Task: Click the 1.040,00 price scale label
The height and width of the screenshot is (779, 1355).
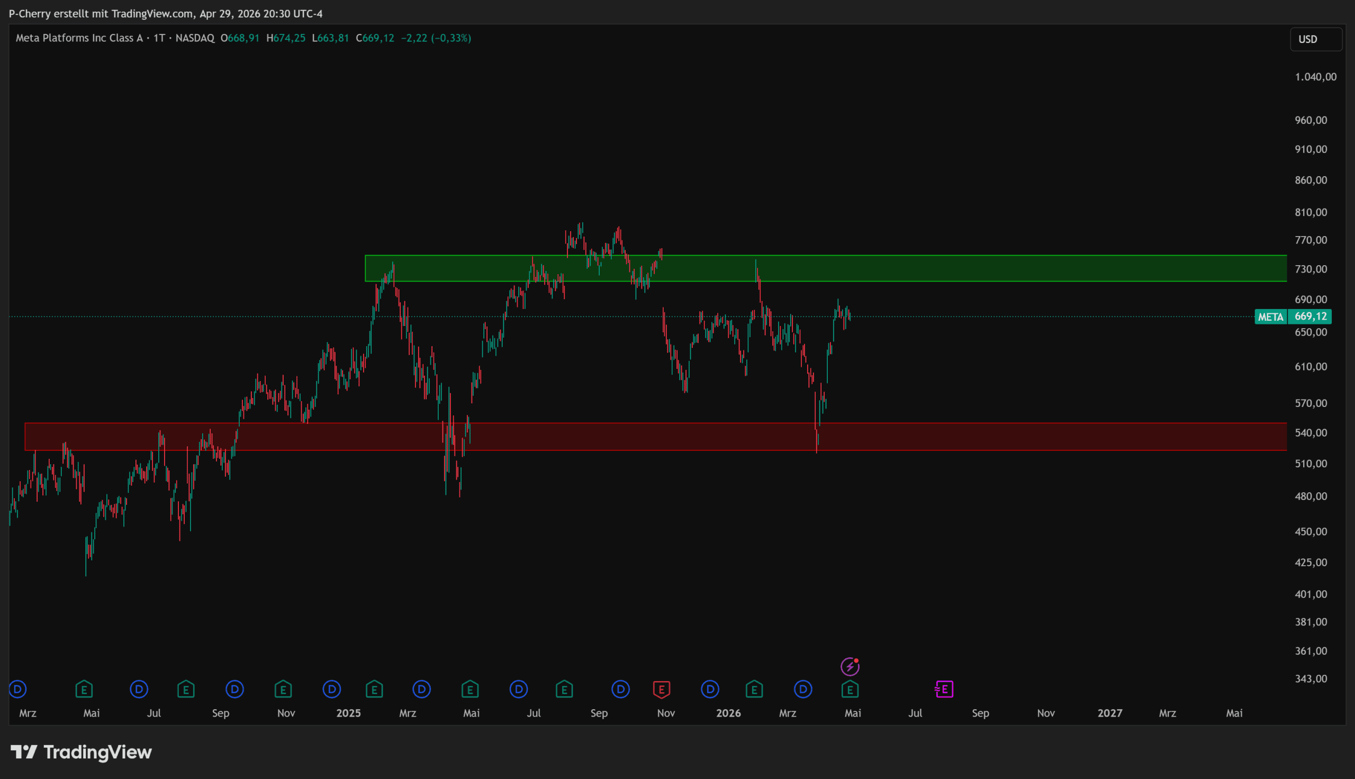Action: [x=1315, y=77]
